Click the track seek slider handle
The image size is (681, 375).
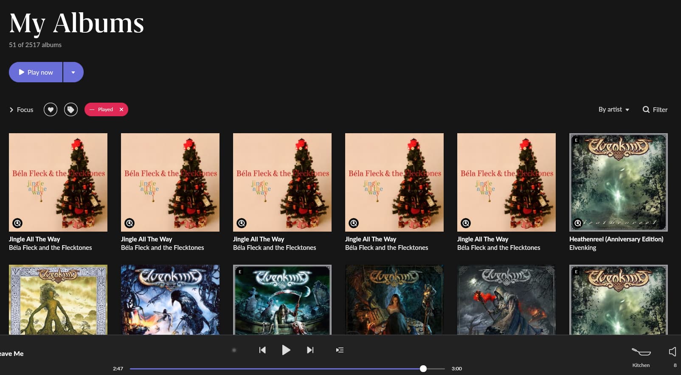tap(423, 369)
